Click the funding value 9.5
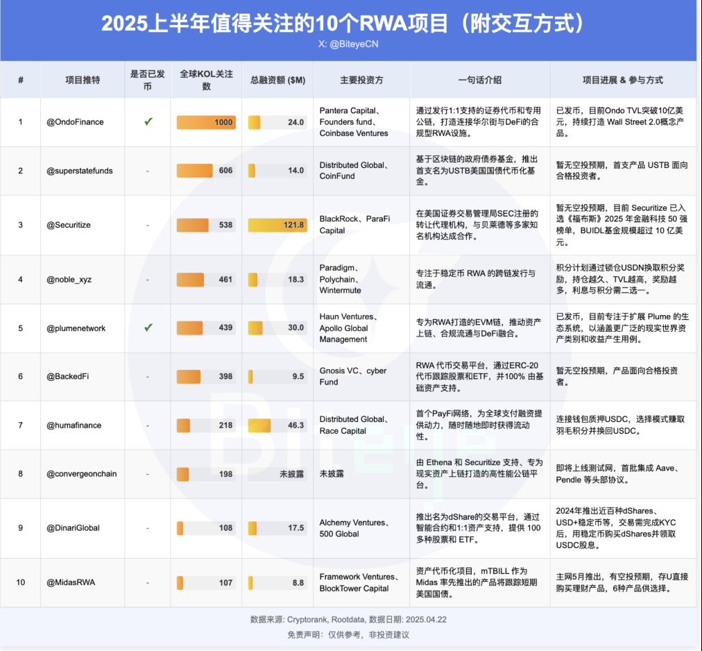The image size is (702, 651). coord(298,376)
